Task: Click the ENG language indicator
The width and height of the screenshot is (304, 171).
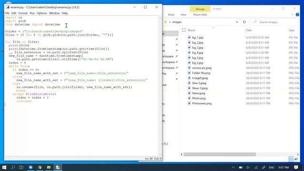Action: 272,167
